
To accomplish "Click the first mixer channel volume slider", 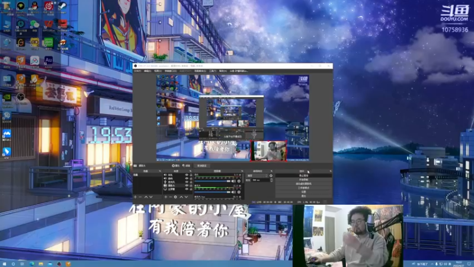I will (212, 181).
